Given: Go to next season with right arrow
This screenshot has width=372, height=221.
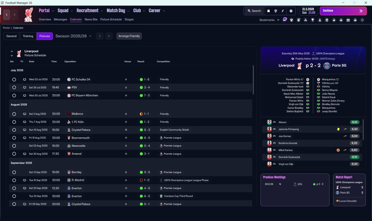Looking at the screenshot, I should [x=109, y=36].
